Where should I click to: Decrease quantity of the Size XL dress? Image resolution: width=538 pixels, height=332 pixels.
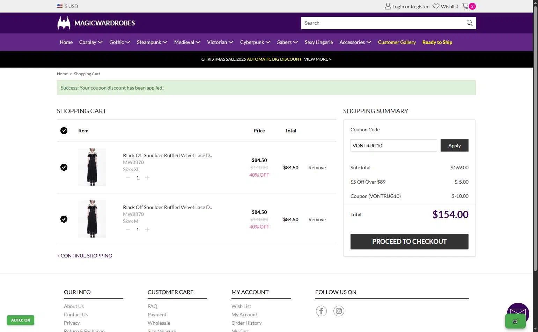pos(128,178)
